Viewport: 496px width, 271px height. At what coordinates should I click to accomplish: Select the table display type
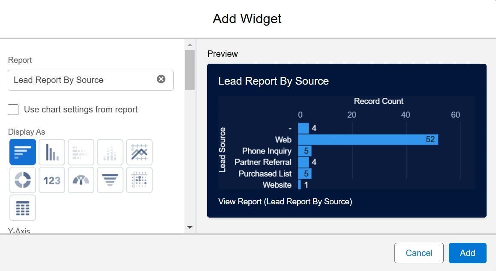(x=22, y=208)
